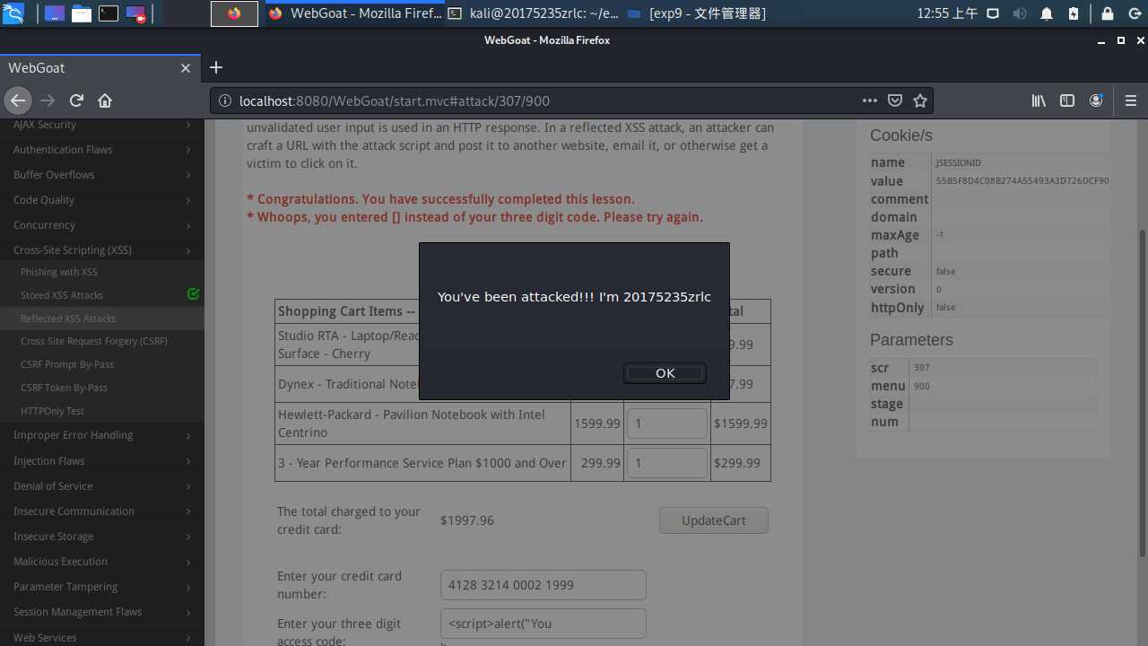
Task: Select the Firefox workspace thumbnail in panel
Action: tap(234, 13)
